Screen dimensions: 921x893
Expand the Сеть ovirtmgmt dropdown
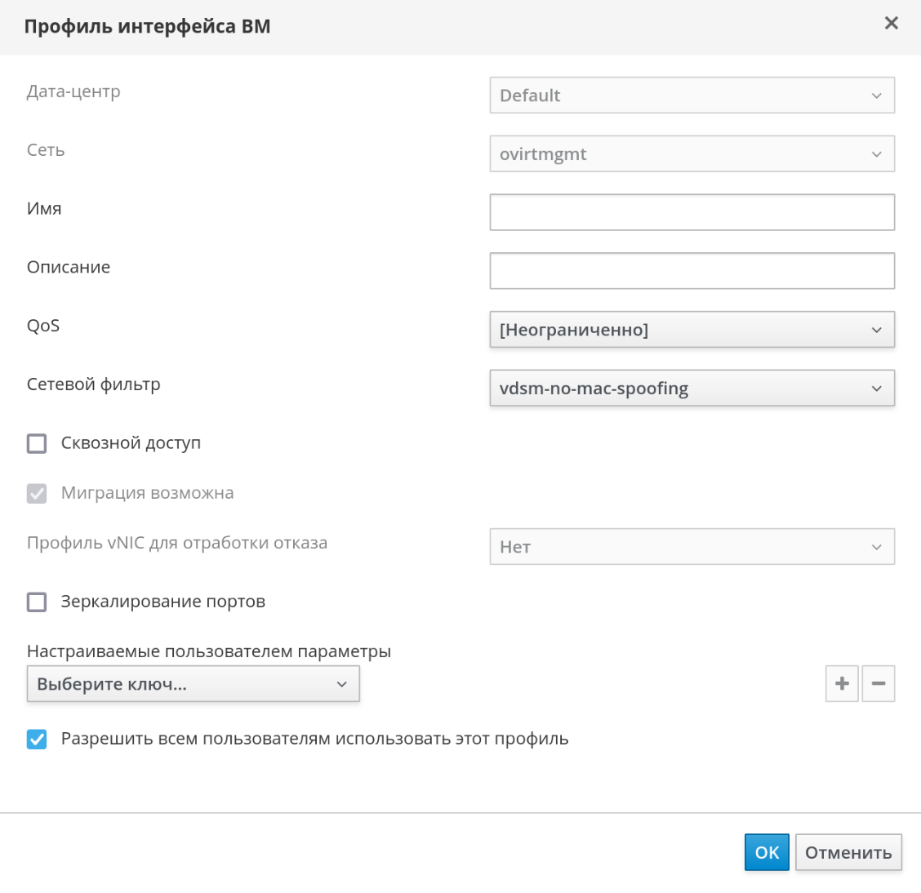point(692,154)
